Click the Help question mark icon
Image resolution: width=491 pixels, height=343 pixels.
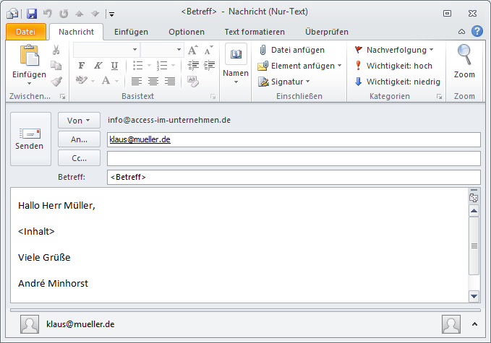[x=477, y=31]
